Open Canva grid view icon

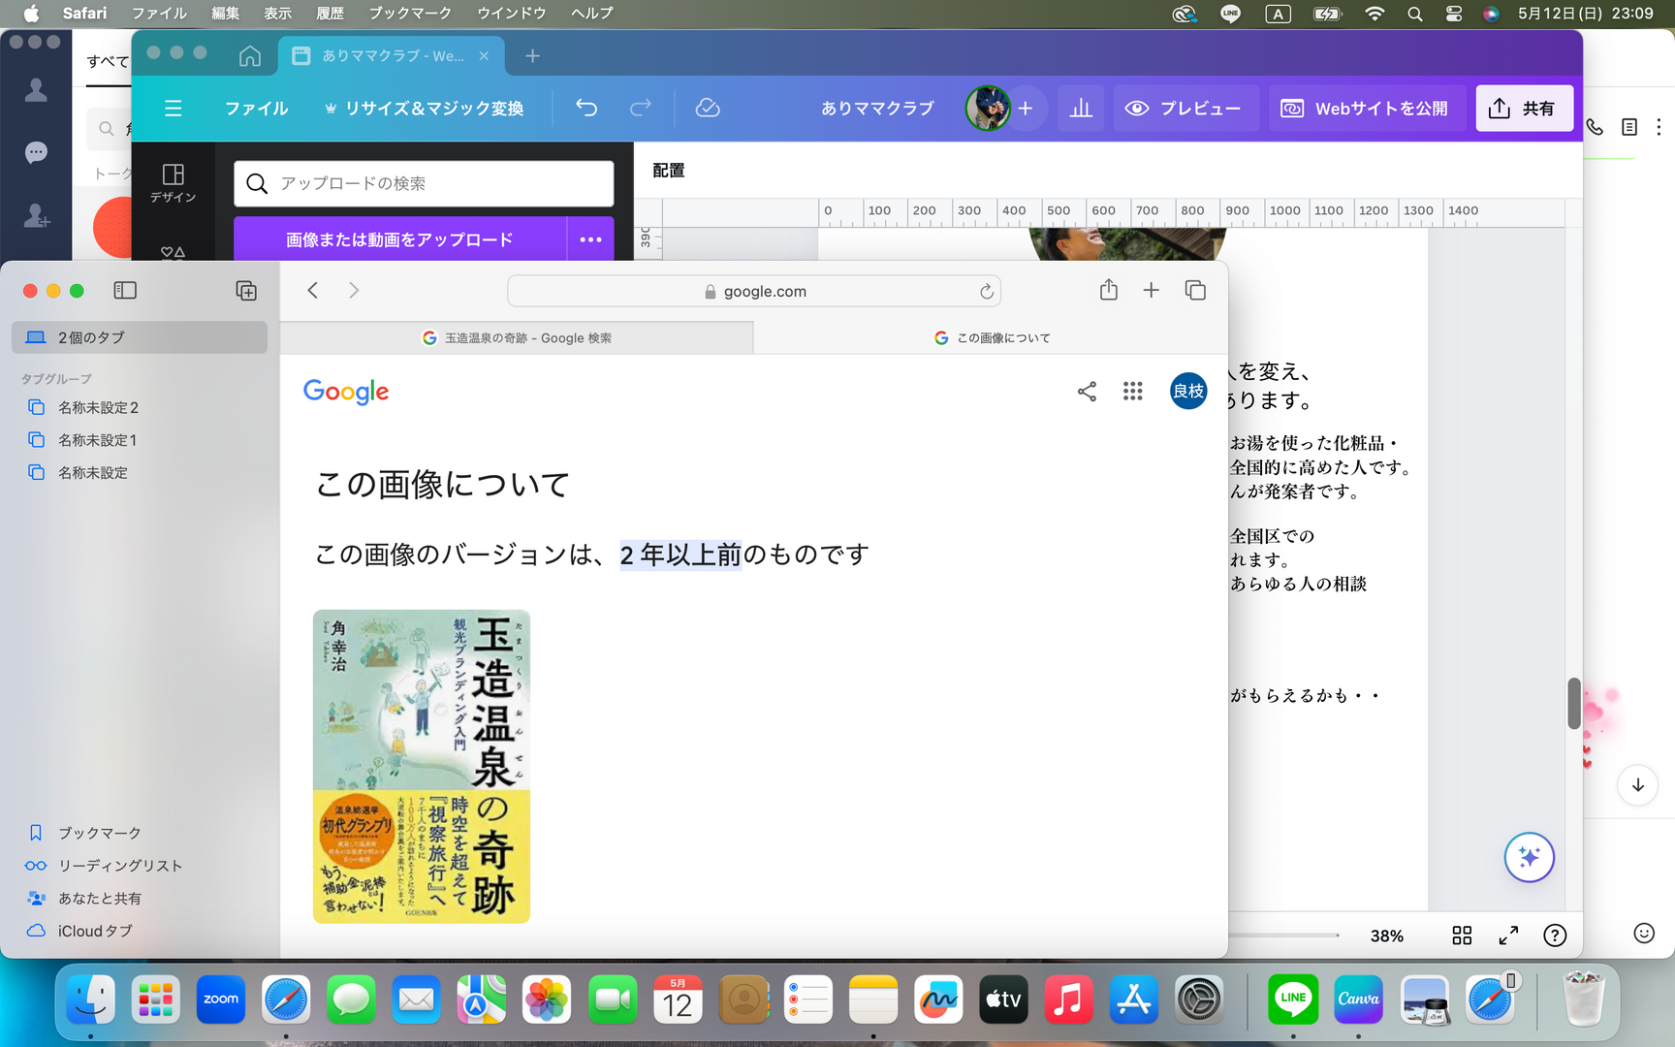[1462, 936]
